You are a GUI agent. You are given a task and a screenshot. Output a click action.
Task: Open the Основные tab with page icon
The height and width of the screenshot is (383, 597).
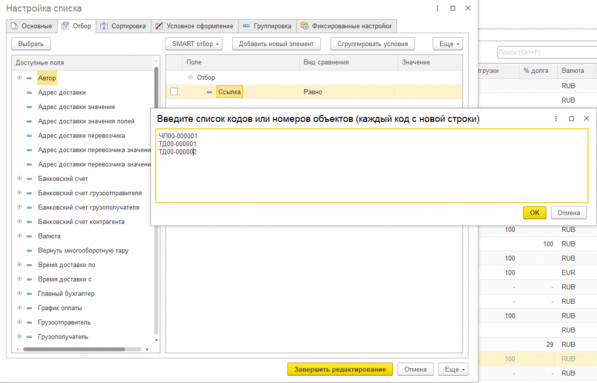31,26
